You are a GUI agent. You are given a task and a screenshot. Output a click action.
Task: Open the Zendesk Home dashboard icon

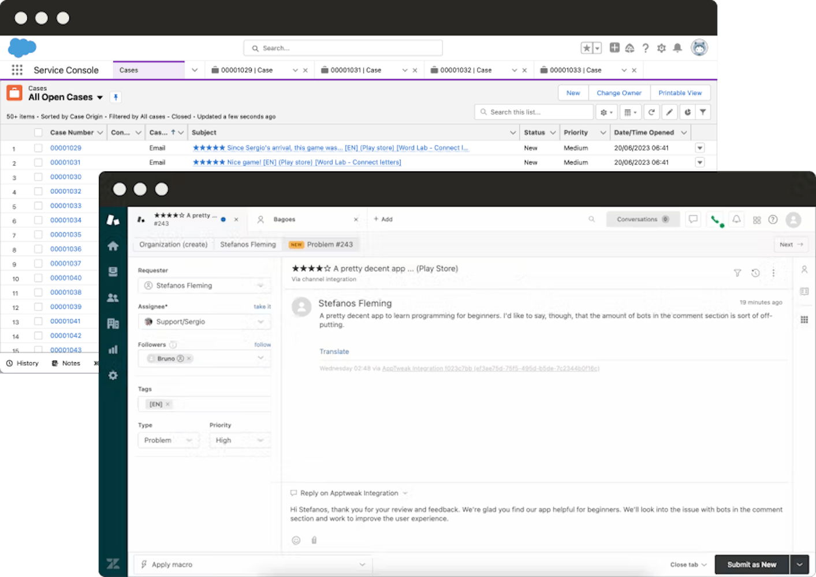pos(113,245)
